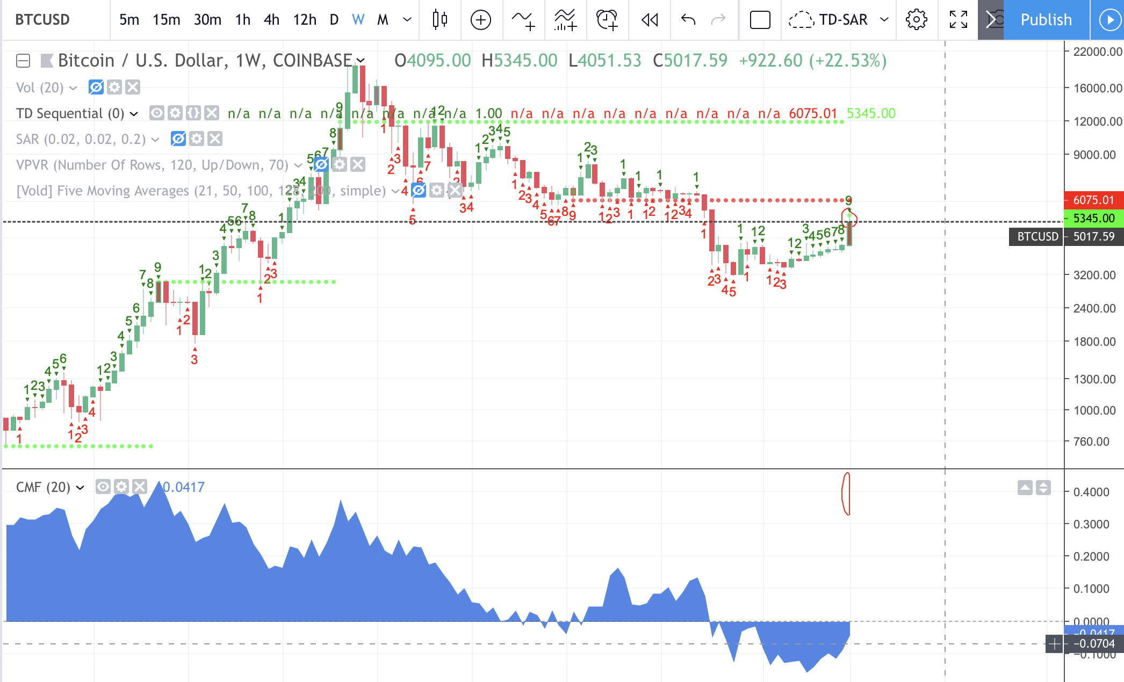The width and height of the screenshot is (1124, 682).
Task: Switch to the 1h timeframe
Action: (243, 20)
